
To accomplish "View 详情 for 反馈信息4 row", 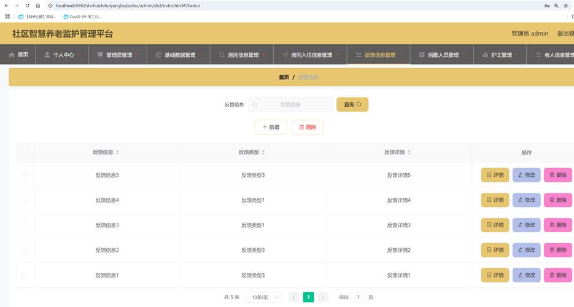I will (495, 200).
